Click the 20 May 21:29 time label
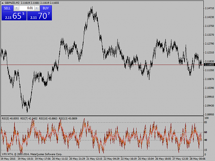Image resolution: width=215 pixels, height=161 pixels. 77,159
